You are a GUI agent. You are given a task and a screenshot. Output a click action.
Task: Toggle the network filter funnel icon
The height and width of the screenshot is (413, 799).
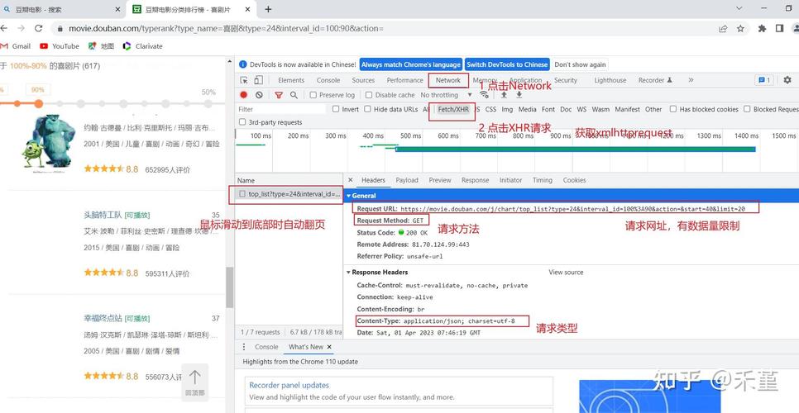tap(279, 95)
